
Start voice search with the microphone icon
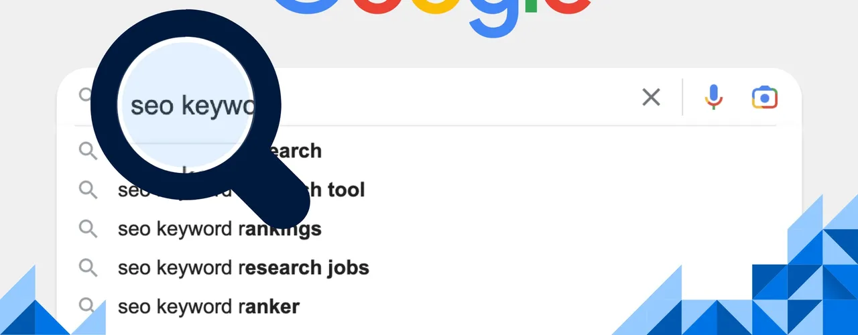tap(714, 98)
